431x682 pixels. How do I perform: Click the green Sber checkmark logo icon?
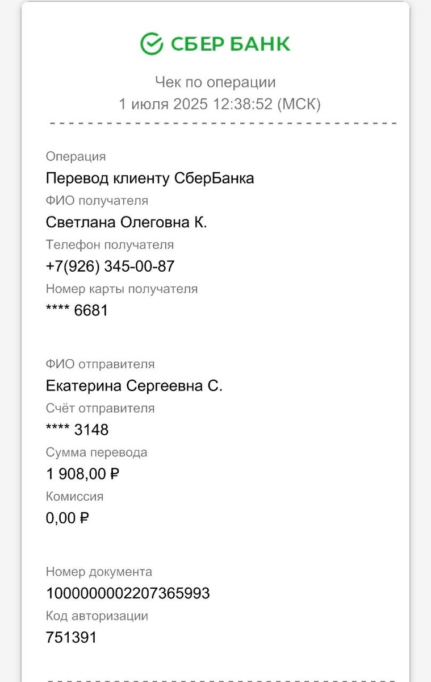(x=152, y=44)
